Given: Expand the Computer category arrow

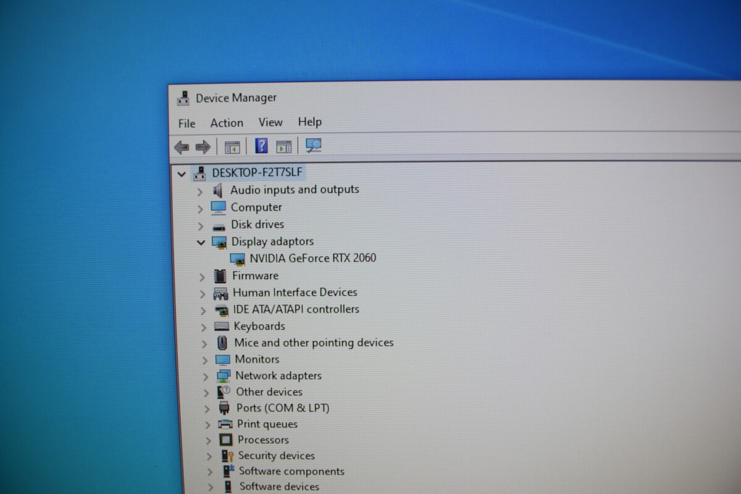Looking at the screenshot, I should (x=200, y=209).
